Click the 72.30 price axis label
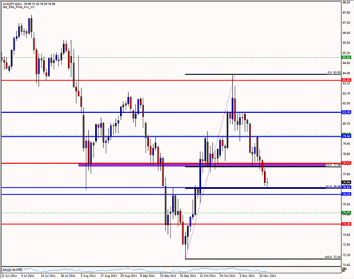The width and height of the screenshot is (354, 279). coord(347,255)
